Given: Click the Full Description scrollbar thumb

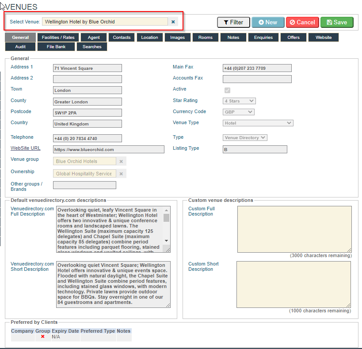Looking at the screenshot, I should 166,218.
